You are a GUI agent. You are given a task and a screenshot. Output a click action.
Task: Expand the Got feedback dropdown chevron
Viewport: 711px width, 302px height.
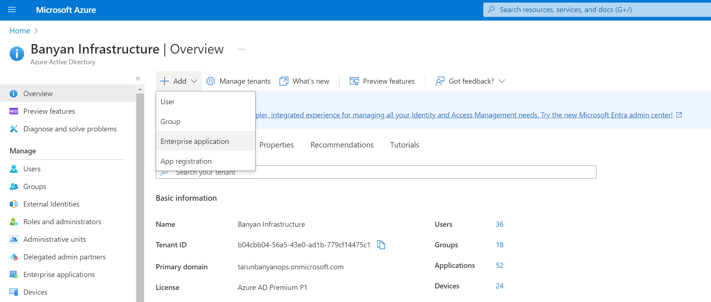pyautogui.click(x=502, y=81)
